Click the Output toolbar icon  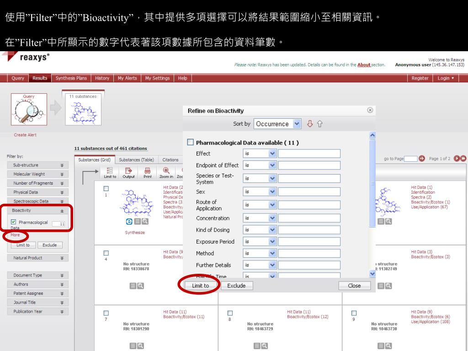point(128,172)
